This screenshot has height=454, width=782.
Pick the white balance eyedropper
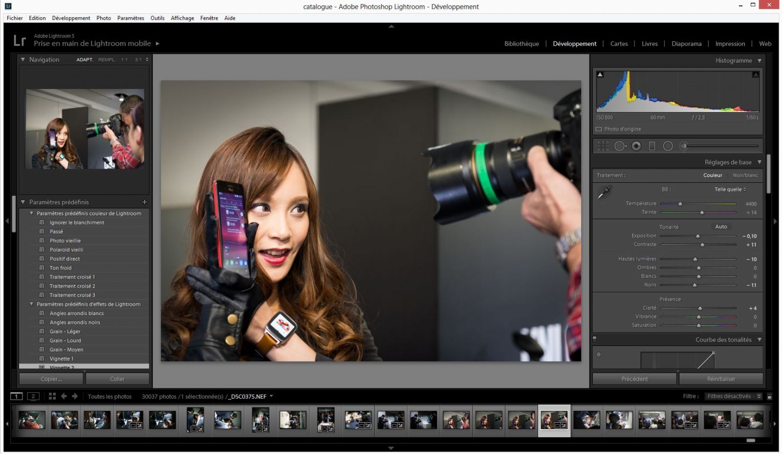point(604,192)
